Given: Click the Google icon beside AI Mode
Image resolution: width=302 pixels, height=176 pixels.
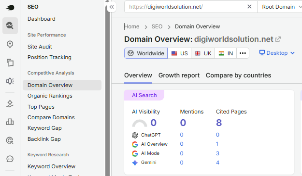Looking at the screenshot, I should 135,153.
